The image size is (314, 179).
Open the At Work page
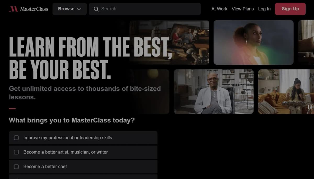pyautogui.click(x=219, y=9)
